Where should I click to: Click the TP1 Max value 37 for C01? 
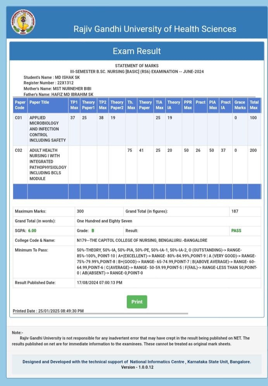[x=73, y=118]
